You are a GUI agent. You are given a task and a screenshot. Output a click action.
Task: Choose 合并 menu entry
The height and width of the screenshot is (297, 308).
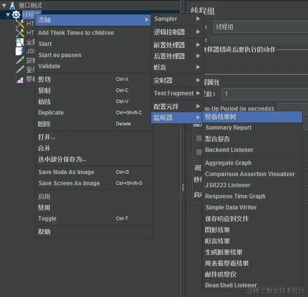point(94,148)
